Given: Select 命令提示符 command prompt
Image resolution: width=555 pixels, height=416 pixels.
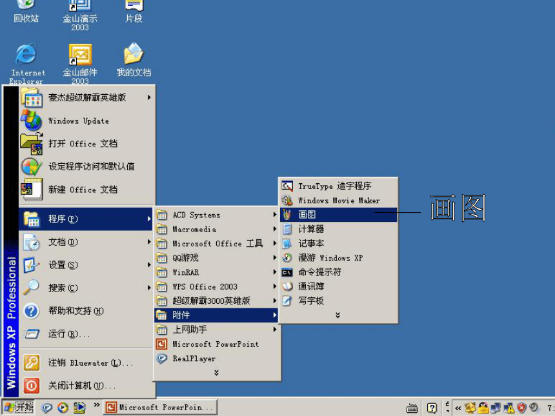Looking at the screenshot, I should point(338,272).
